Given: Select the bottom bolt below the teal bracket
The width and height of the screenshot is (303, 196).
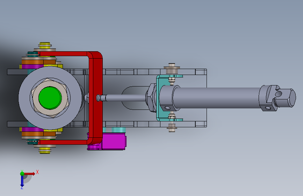Looking at the screenshot, I should (x=172, y=127).
